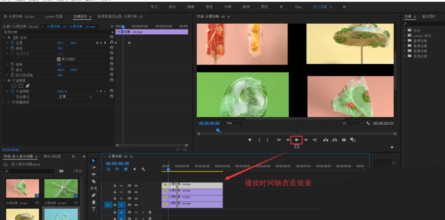Image resolution: width=445 pixels, height=220 pixels.
Task: Select the Slip tool
Action: pos(93,188)
